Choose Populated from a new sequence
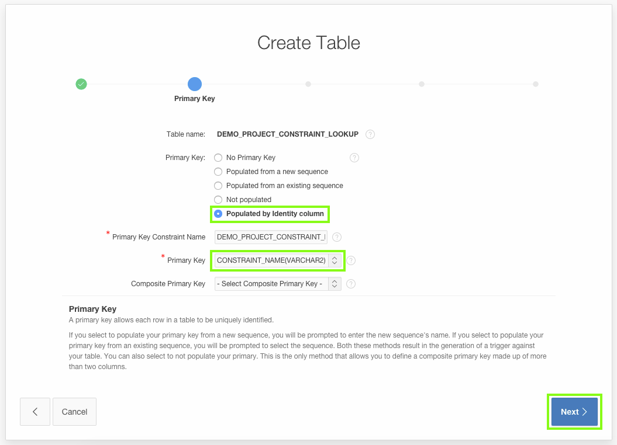 pyautogui.click(x=218, y=172)
